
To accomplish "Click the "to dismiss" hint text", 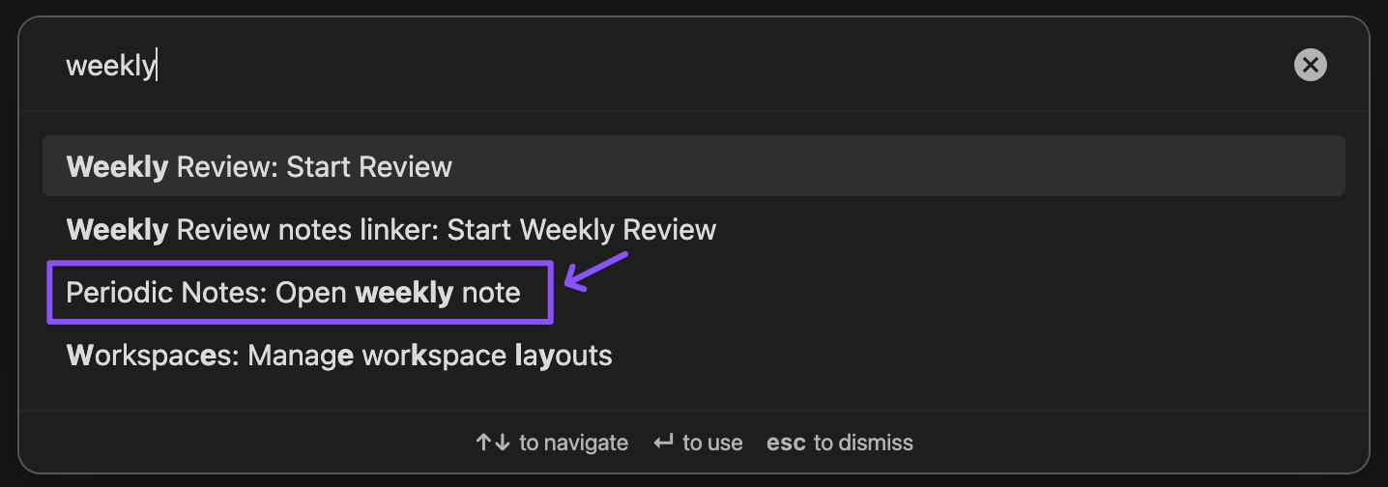I will [863, 443].
